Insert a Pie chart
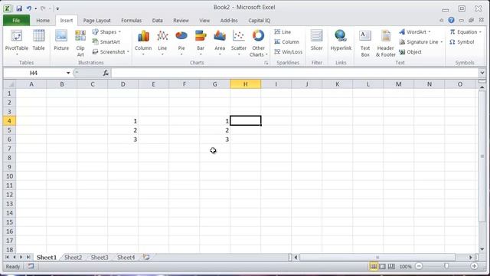This screenshot has width=490, height=276. (x=181, y=43)
